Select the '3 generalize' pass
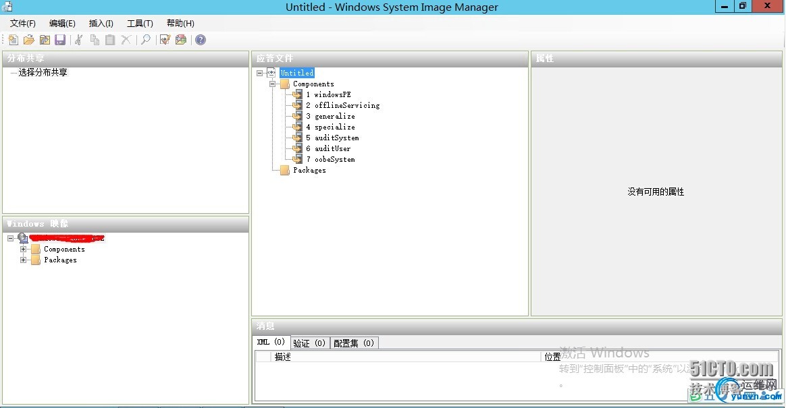The width and height of the screenshot is (786, 408). 330,117
